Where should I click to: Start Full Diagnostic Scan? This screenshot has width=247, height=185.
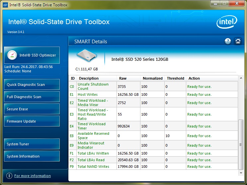(32, 97)
